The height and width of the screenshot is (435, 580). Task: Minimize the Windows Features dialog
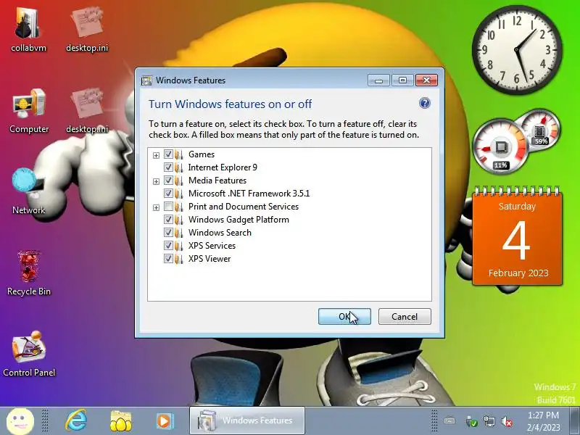click(x=378, y=80)
